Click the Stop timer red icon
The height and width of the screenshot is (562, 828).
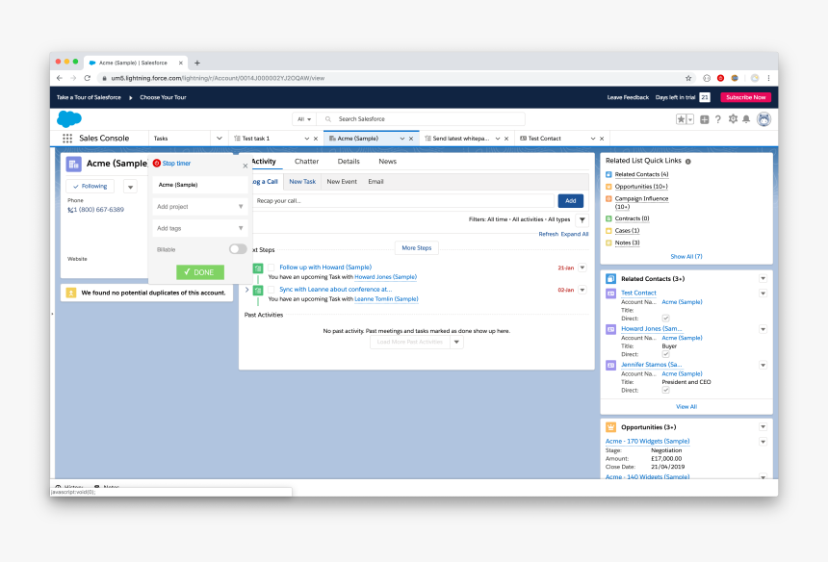(x=157, y=164)
